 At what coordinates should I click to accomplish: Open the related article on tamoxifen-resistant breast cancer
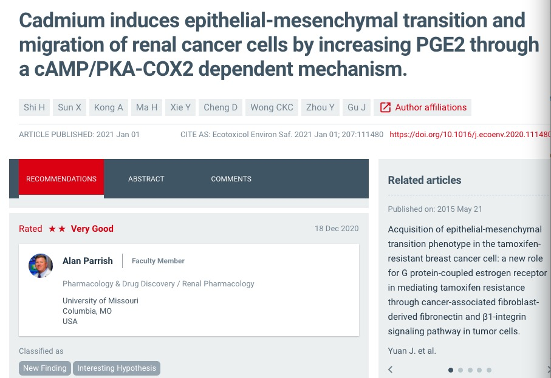(x=467, y=280)
